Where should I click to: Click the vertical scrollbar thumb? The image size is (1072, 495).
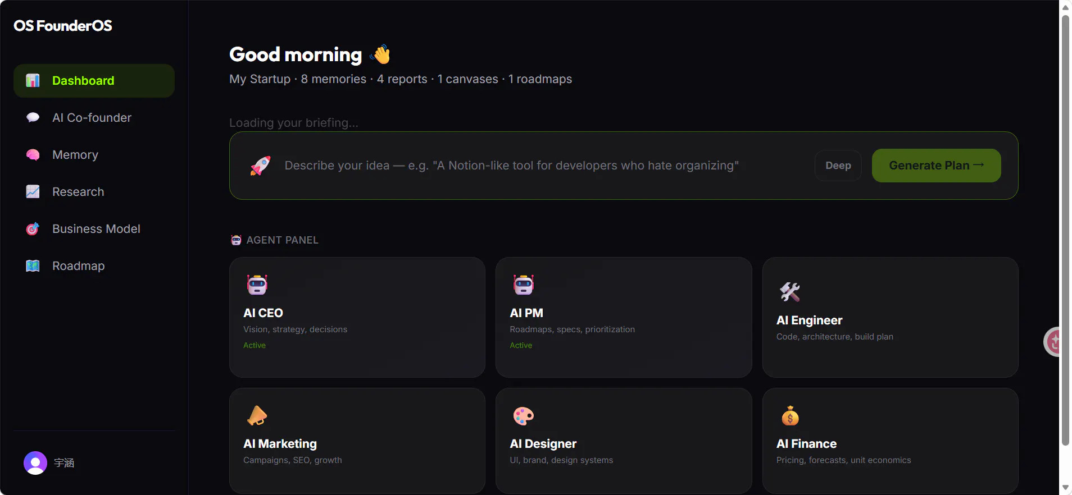click(1065, 230)
